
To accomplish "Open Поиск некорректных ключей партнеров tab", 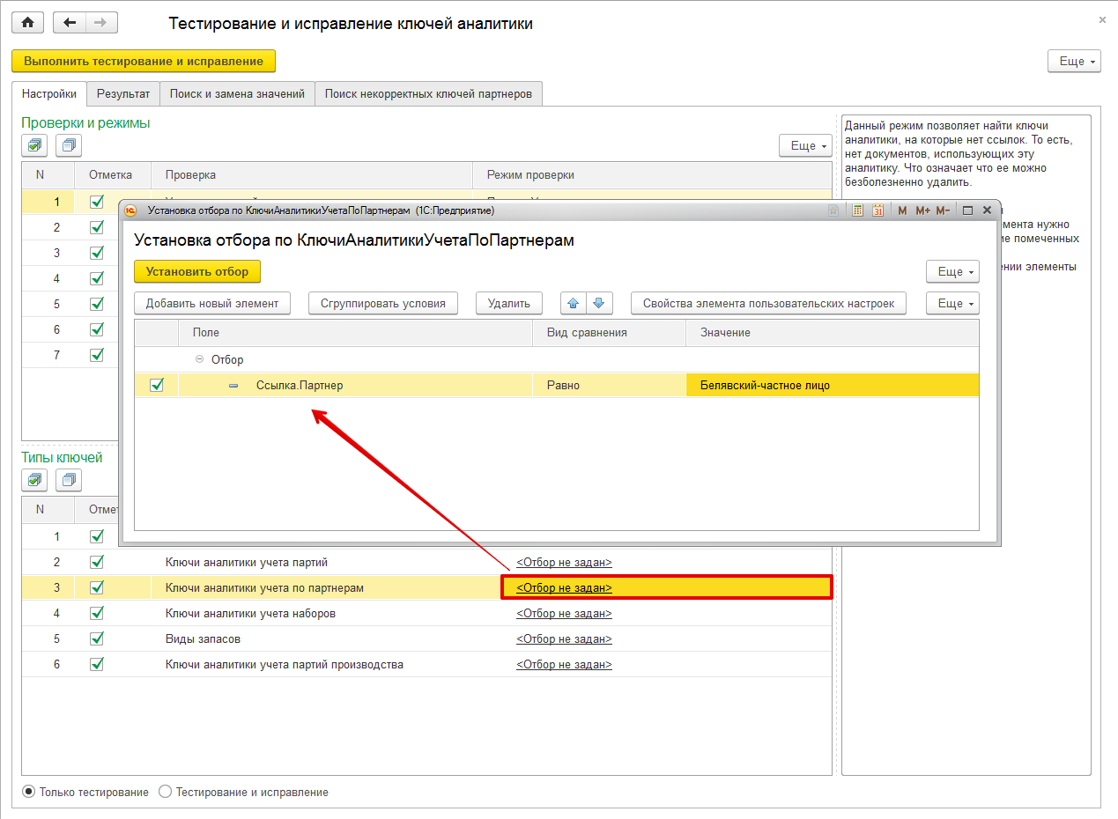I will tap(428, 93).
